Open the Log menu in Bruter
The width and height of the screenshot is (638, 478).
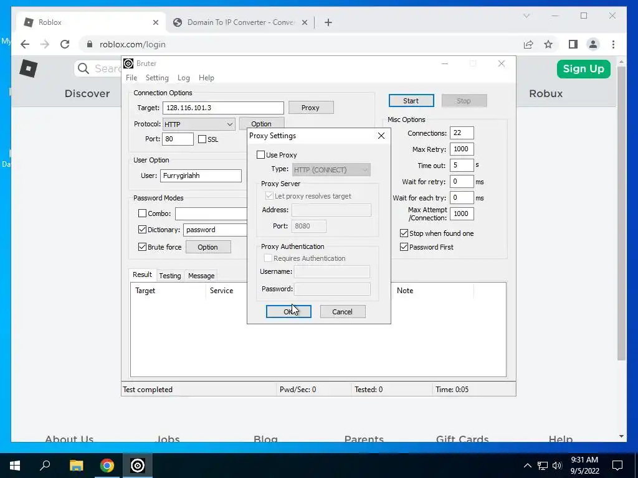point(184,78)
